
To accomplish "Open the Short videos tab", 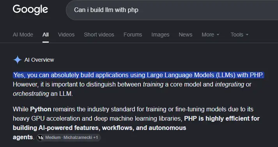I will [99, 35].
